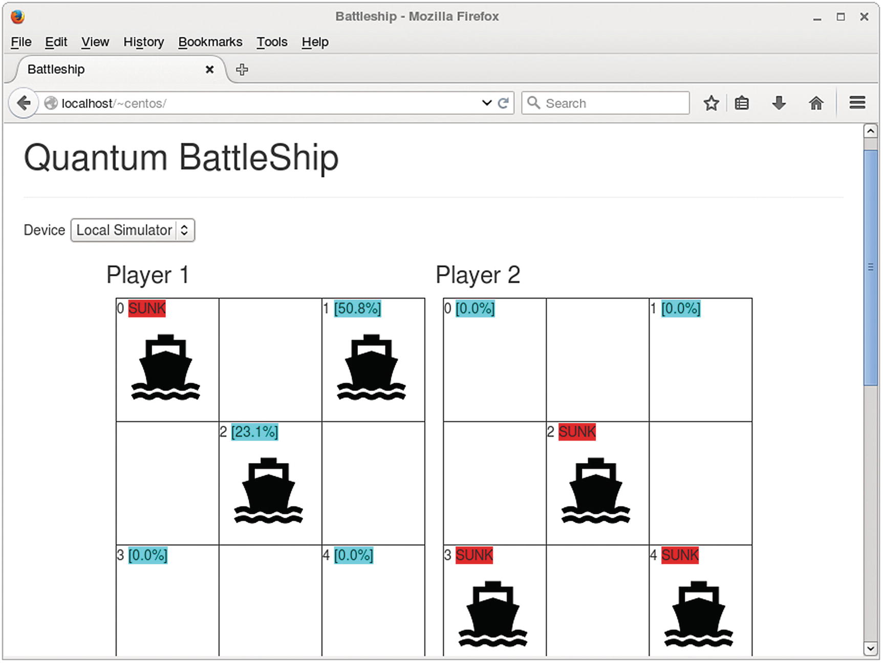Go back with the browser back arrow
Viewport: 883px width, 663px height.
tap(24, 103)
